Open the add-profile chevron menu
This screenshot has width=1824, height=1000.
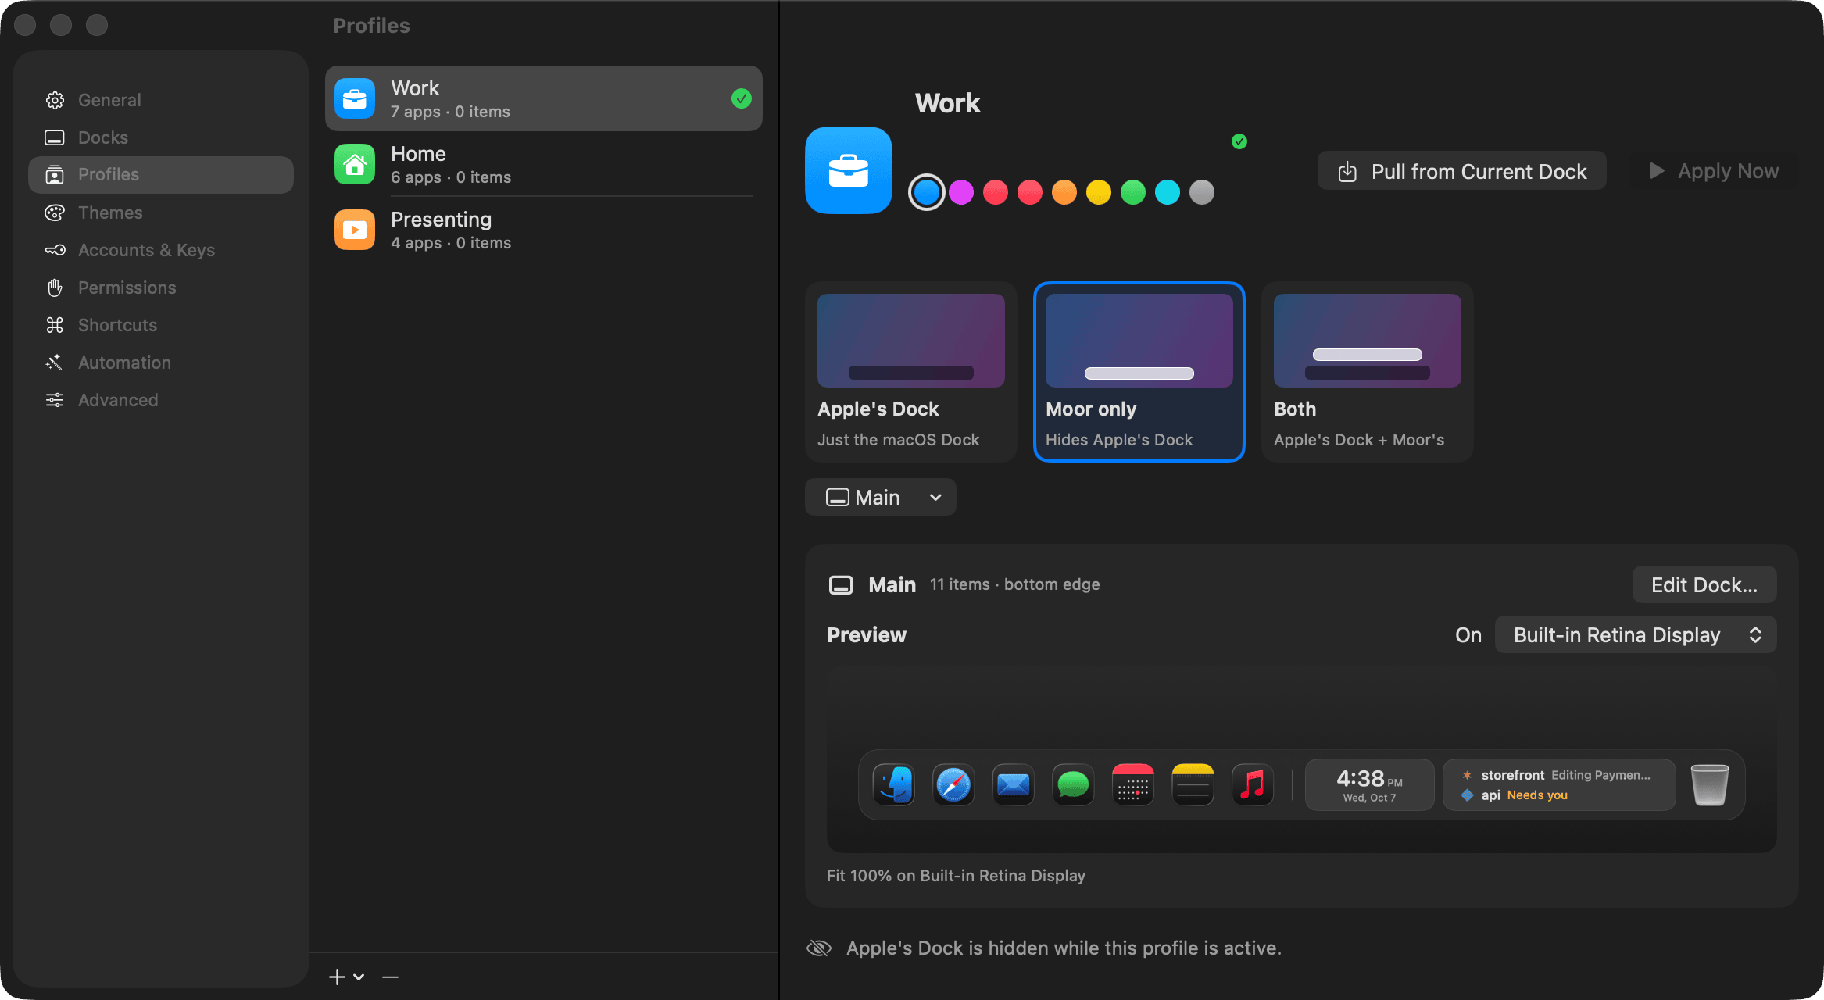359,977
